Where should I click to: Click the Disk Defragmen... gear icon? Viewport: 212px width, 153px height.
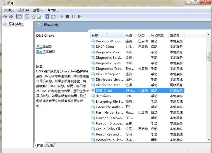(x=93, y=74)
